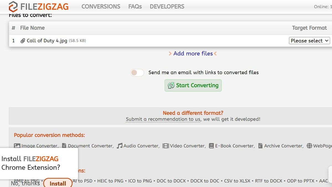The width and height of the screenshot is (332, 187).
Task: Click the zip file icon for Archive Converter
Action: (260, 146)
